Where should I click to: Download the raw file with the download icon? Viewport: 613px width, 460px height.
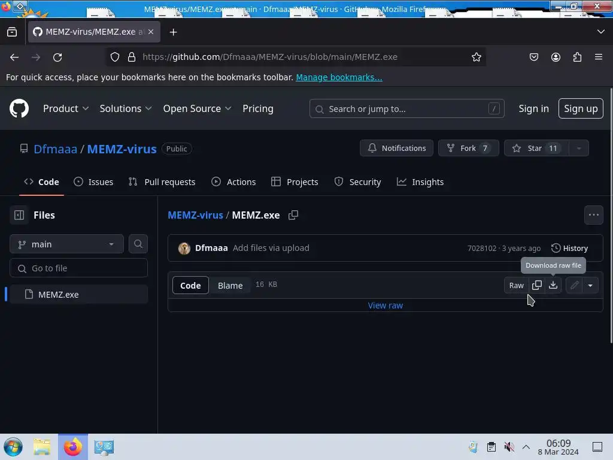(x=553, y=285)
